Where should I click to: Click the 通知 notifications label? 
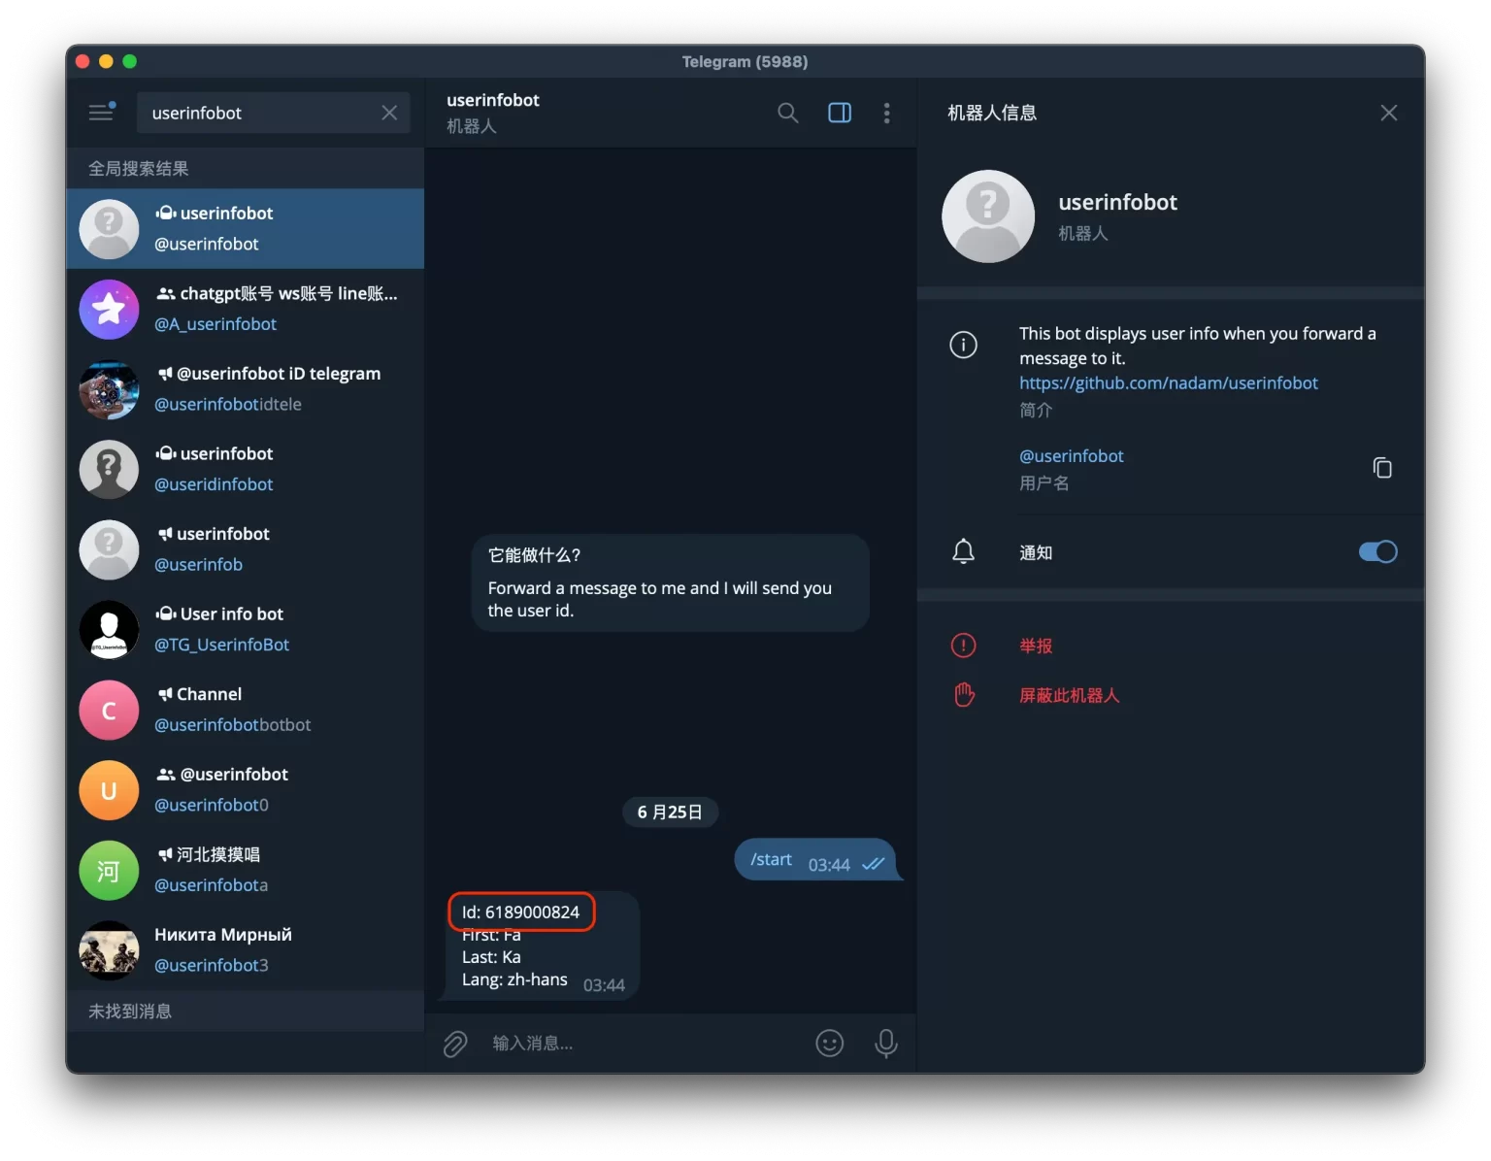(x=1036, y=552)
